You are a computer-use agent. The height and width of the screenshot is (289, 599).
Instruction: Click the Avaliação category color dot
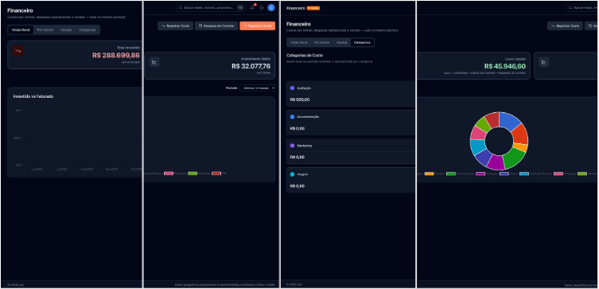(x=292, y=88)
